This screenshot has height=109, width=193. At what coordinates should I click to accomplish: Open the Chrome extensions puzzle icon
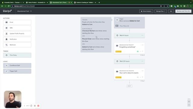coord(178,6)
